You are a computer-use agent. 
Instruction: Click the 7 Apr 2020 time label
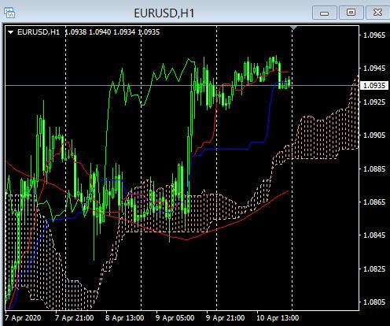coord(23,318)
